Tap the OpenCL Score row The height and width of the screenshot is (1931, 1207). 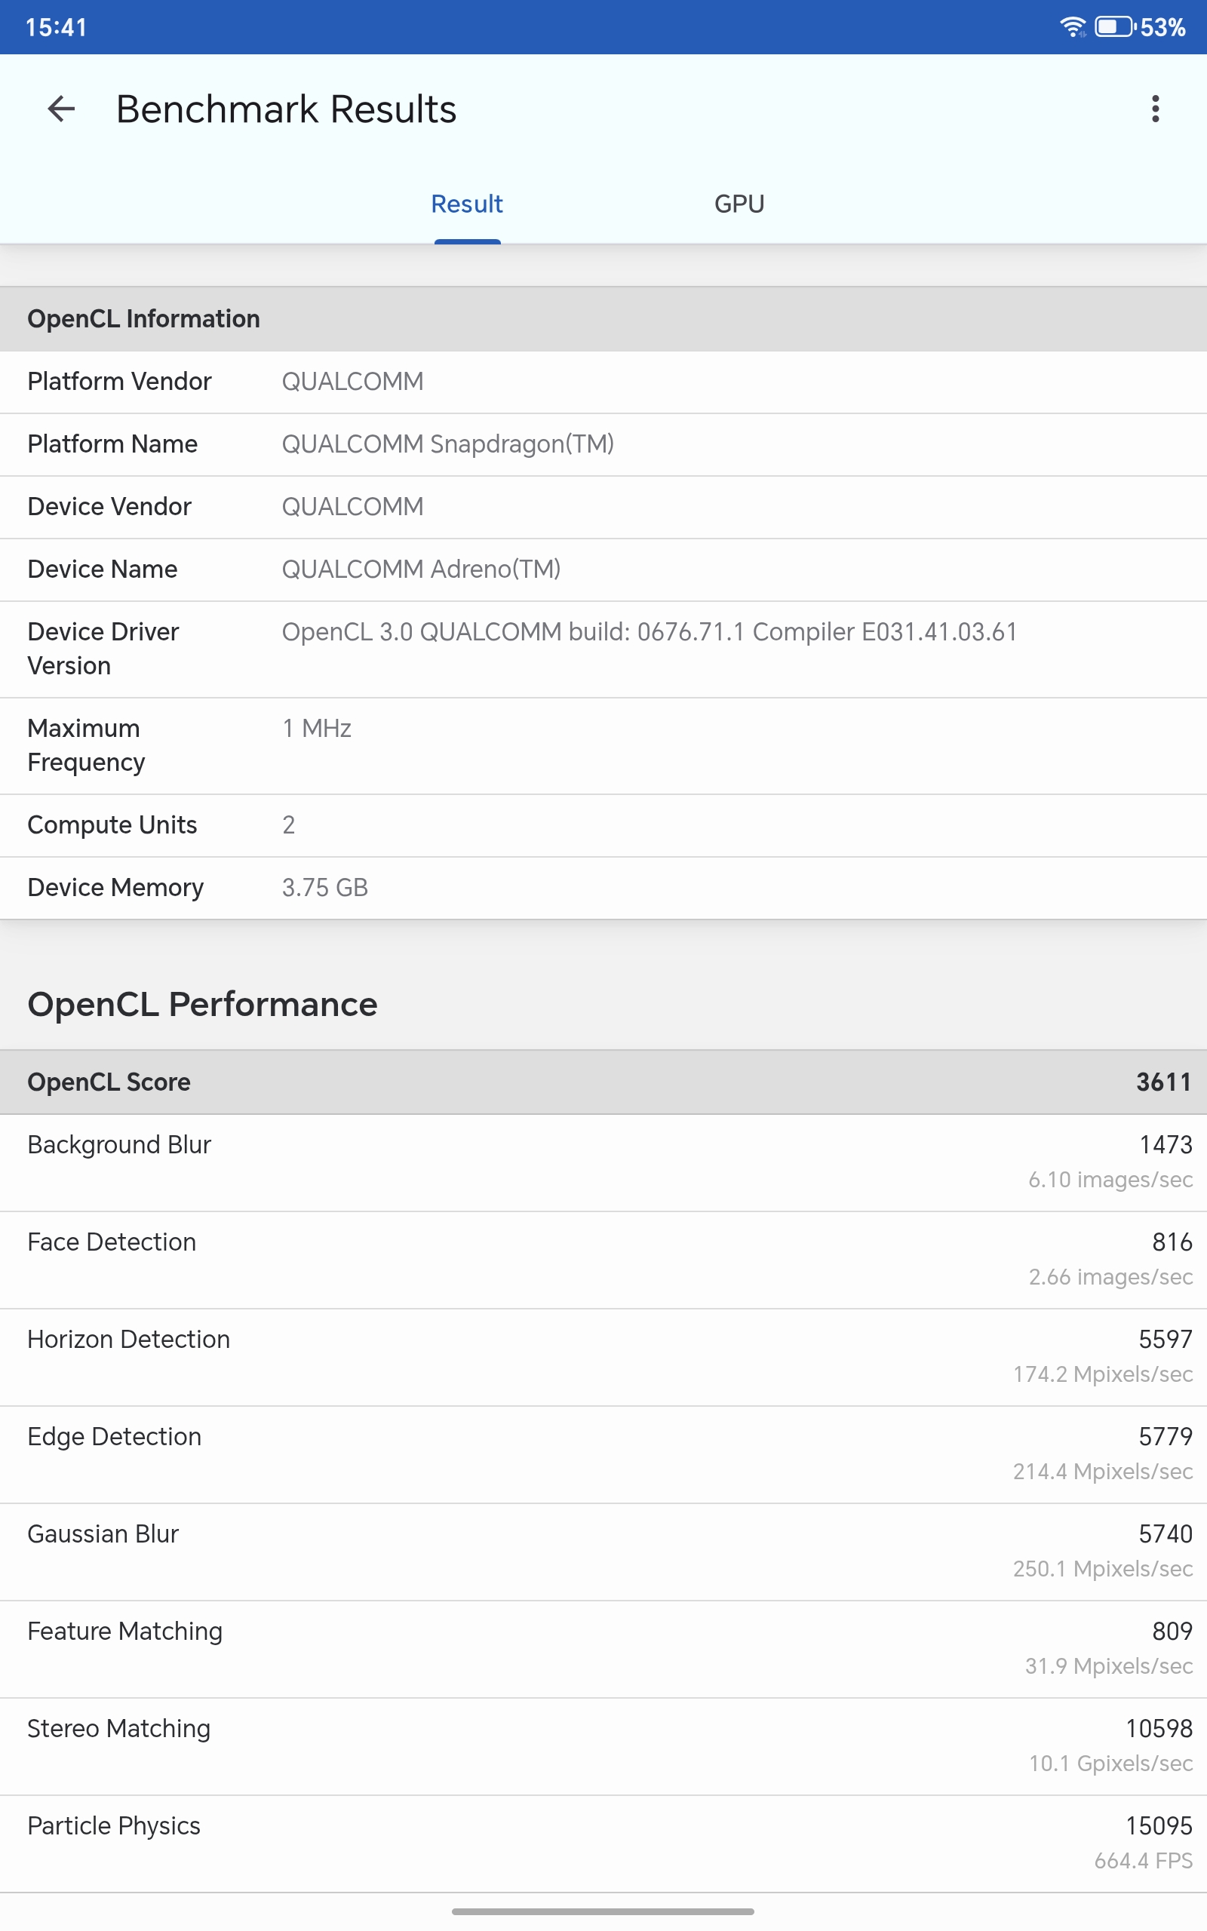pyautogui.click(x=603, y=1082)
